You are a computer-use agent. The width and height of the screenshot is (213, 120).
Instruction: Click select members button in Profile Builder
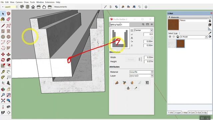147,83
